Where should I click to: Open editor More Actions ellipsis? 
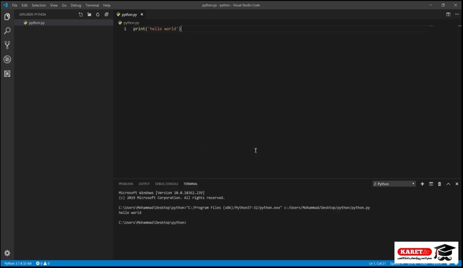(457, 14)
